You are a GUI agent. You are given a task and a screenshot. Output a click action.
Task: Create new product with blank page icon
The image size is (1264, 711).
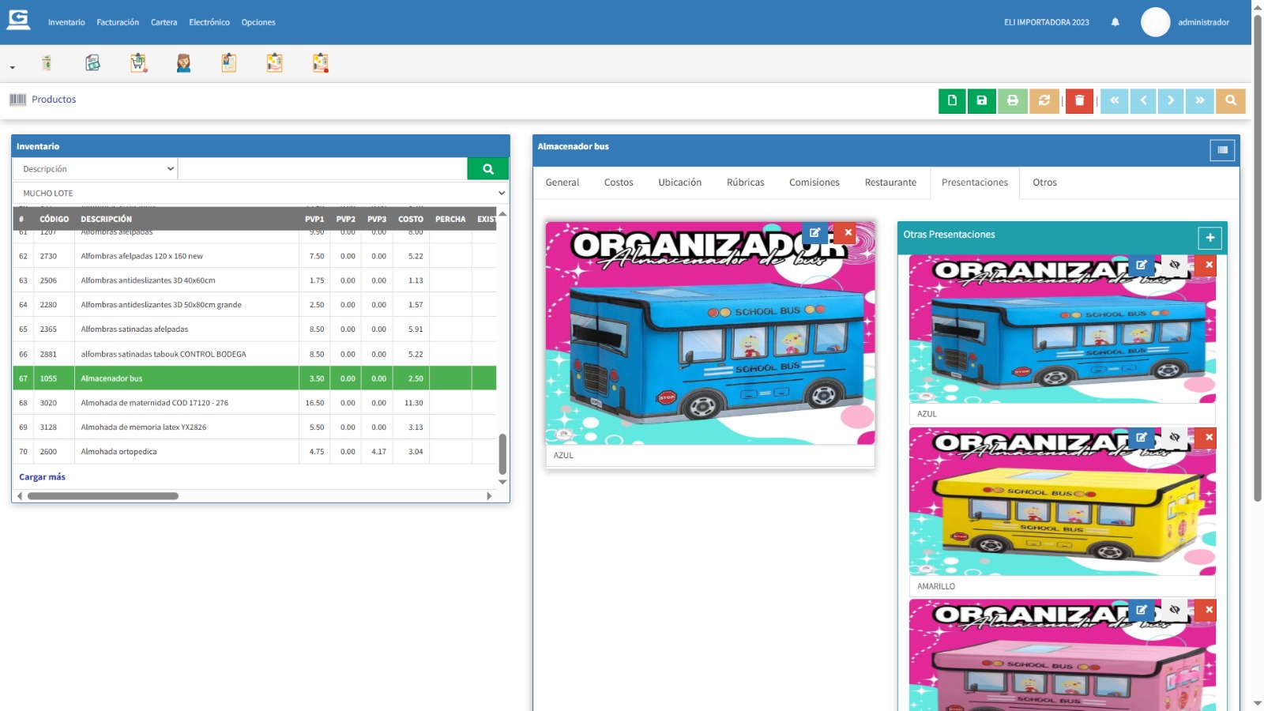tap(952, 100)
